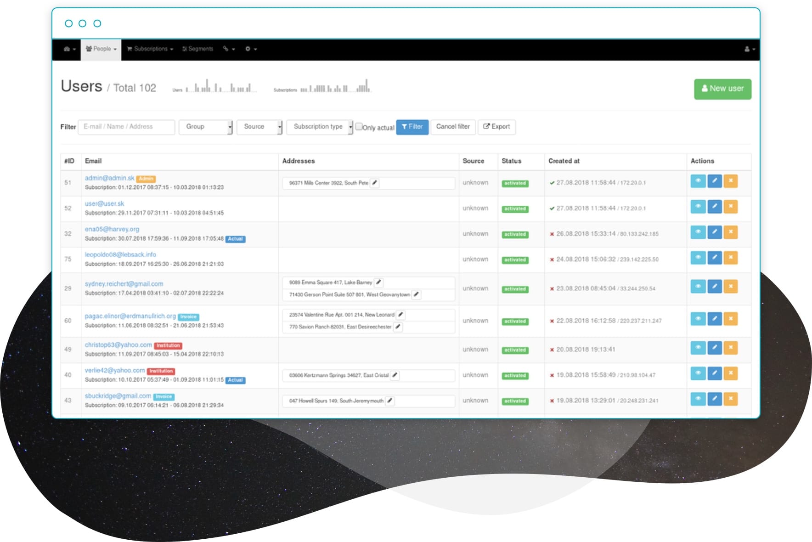Preview christop63@yahoo.com using the eye action
The width and height of the screenshot is (812, 542).
pos(697,348)
